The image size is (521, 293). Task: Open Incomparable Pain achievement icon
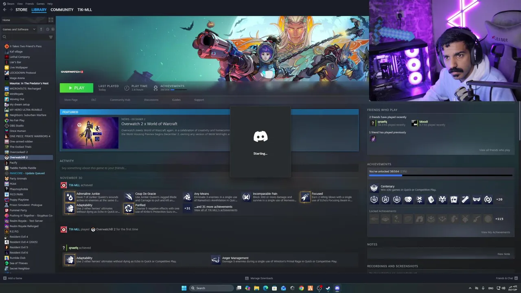(x=246, y=197)
